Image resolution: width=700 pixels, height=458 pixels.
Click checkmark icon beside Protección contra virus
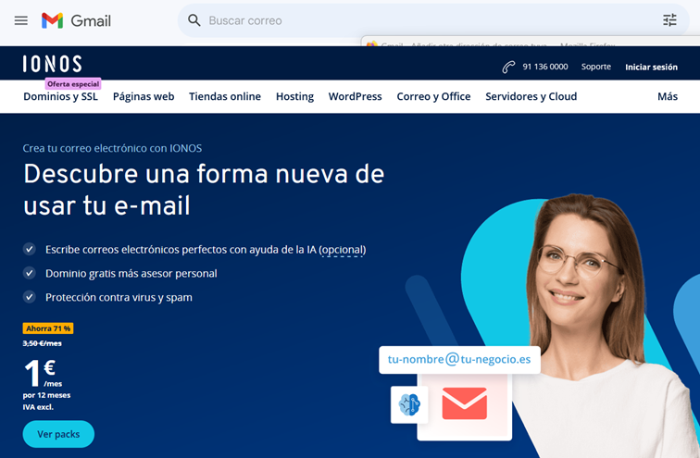pyautogui.click(x=30, y=297)
